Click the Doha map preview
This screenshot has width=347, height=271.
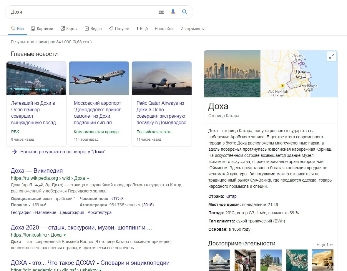[299, 74]
